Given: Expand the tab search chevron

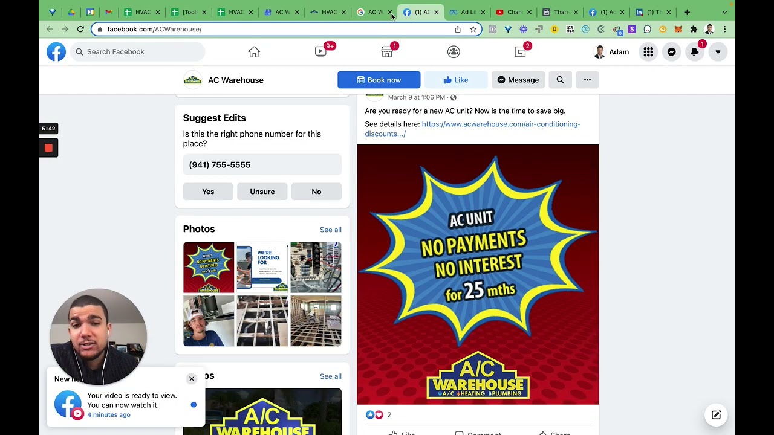Looking at the screenshot, I should point(724,12).
